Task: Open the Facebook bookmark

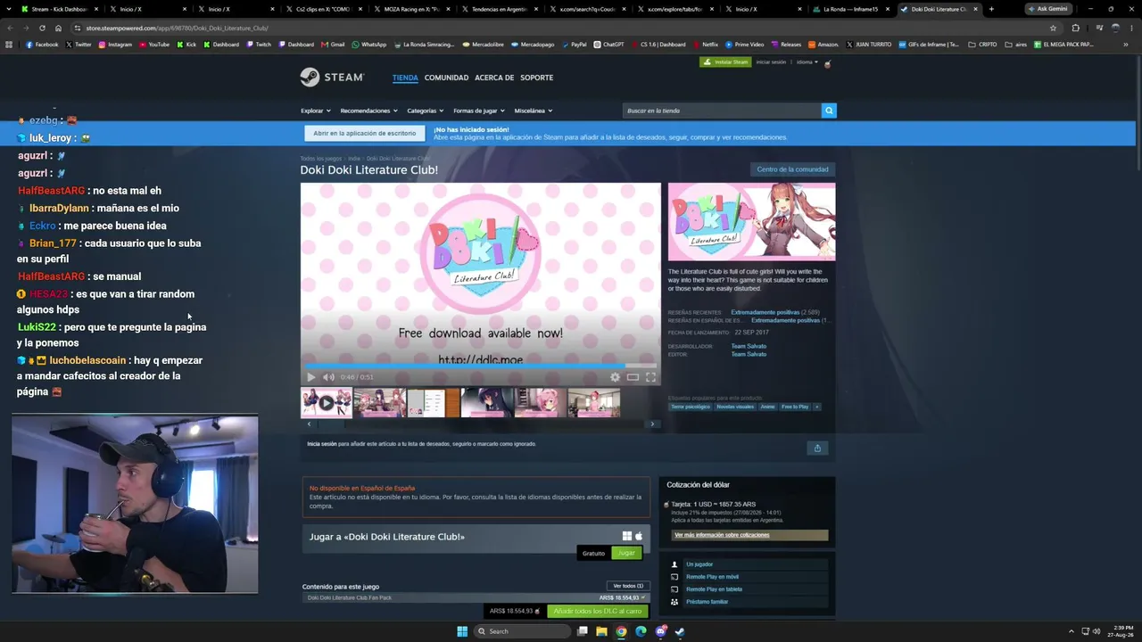Action: pyautogui.click(x=42, y=44)
